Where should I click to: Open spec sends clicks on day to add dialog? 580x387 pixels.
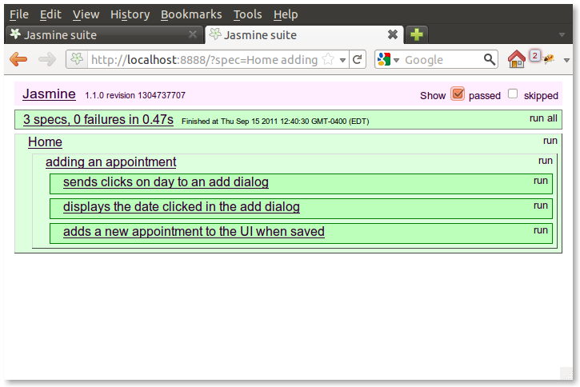point(166,182)
